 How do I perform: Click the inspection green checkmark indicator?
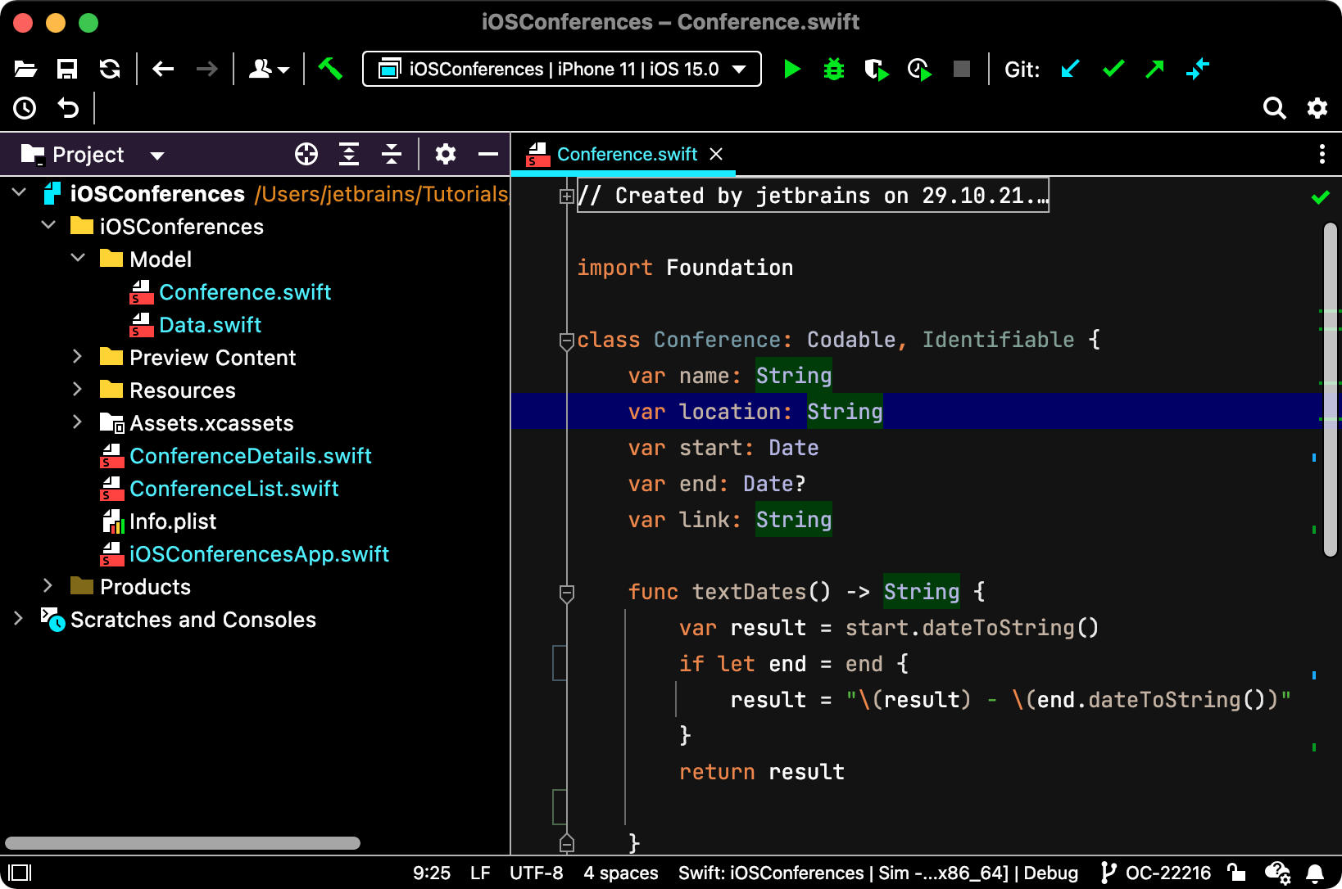point(1320,197)
